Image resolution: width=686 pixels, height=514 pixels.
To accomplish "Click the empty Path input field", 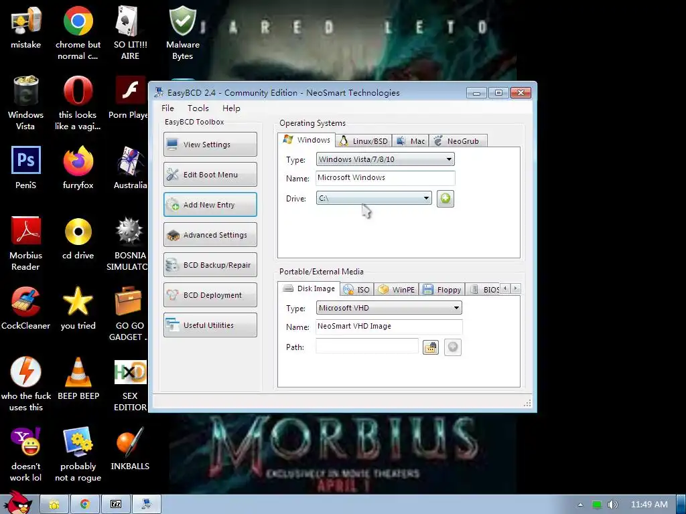I will click(366, 346).
